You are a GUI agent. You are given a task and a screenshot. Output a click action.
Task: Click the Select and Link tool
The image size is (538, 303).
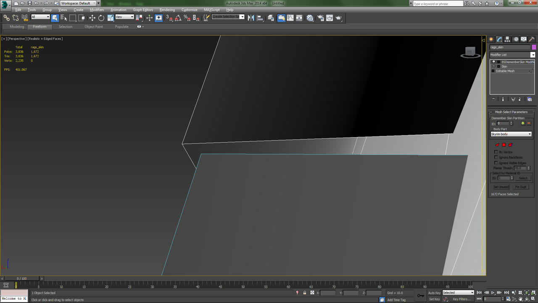(x=6, y=18)
